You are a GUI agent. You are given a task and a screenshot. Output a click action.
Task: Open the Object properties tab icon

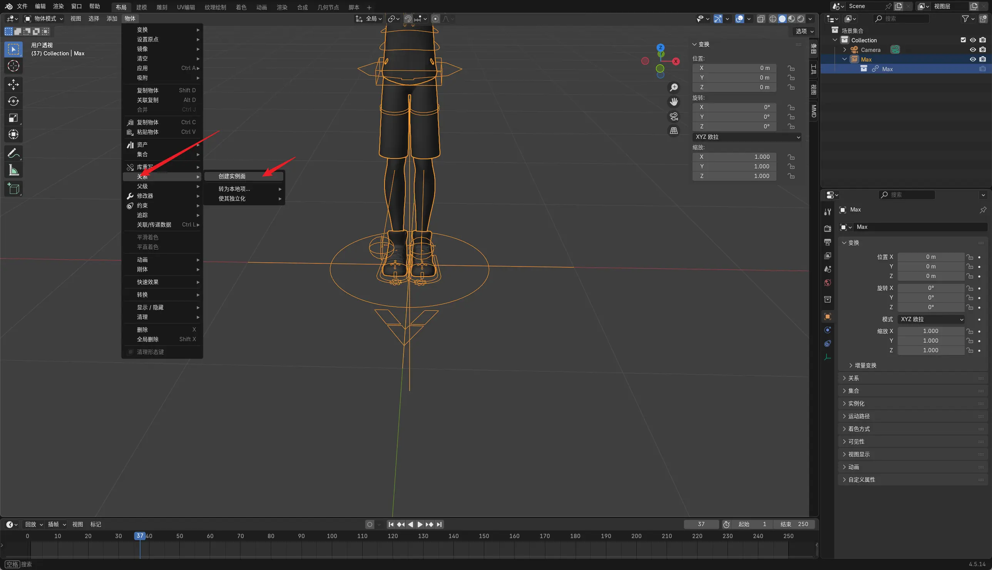point(828,316)
